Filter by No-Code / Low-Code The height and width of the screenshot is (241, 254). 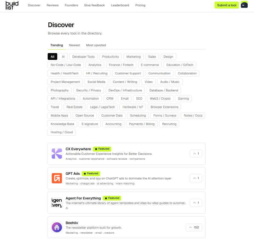pos(66,65)
